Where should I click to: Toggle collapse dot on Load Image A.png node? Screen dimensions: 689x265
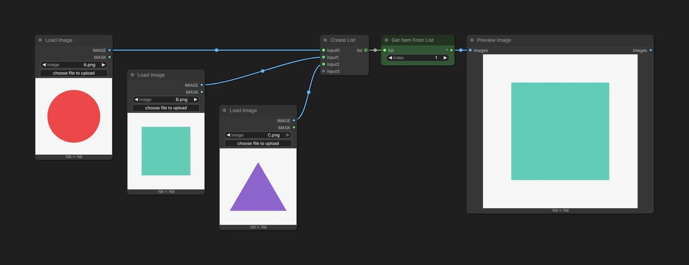pyautogui.click(x=40, y=40)
